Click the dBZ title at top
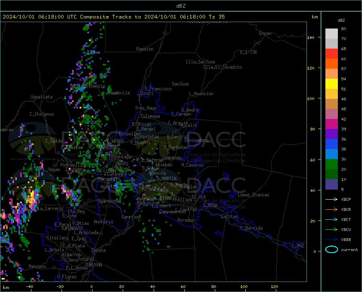Screen dimensions: 362x292 tap(181, 6)
